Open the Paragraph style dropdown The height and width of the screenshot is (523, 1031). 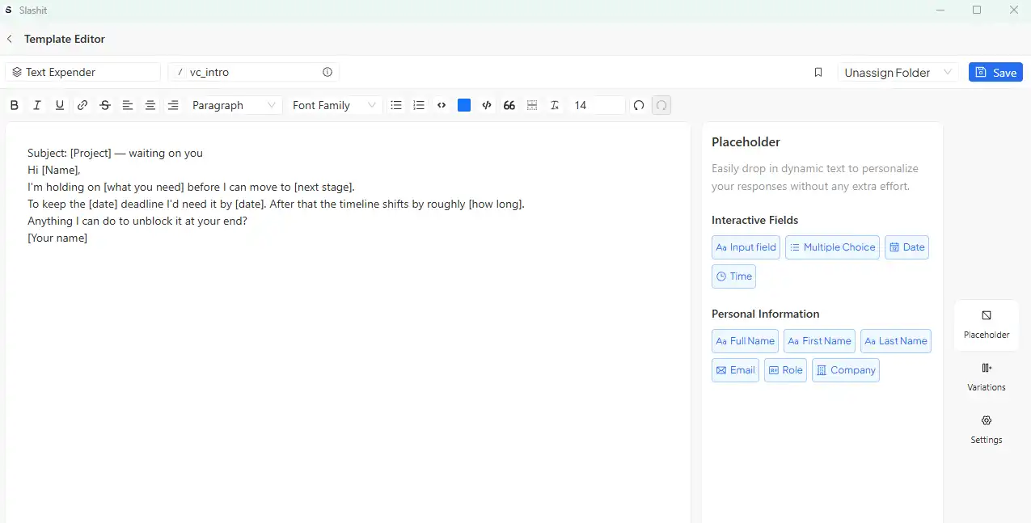click(235, 105)
